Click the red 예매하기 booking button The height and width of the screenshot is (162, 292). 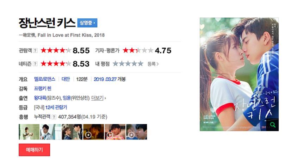click(x=34, y=150)
